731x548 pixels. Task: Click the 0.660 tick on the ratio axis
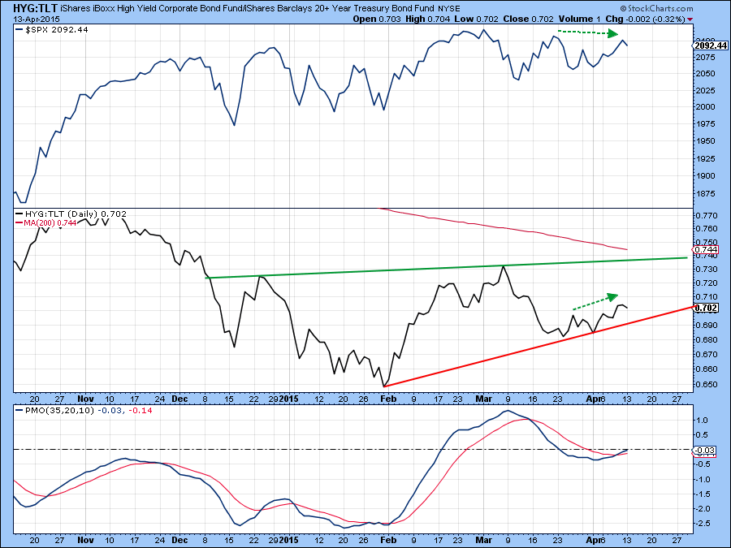coord(706,369)
